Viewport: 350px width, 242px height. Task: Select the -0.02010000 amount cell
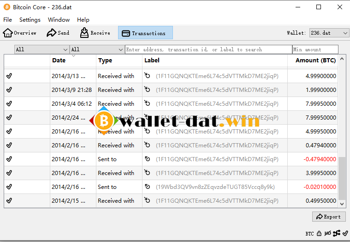pos(313,187)
